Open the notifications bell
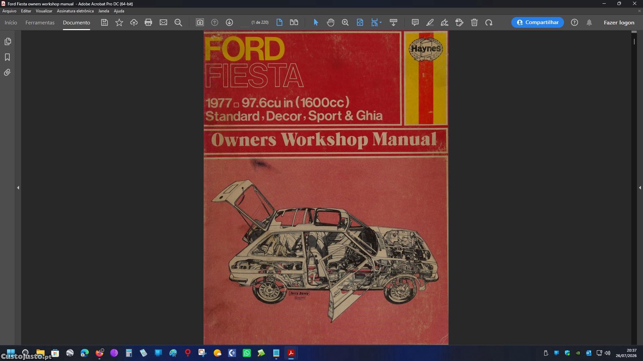 click(x=589, y=22)
